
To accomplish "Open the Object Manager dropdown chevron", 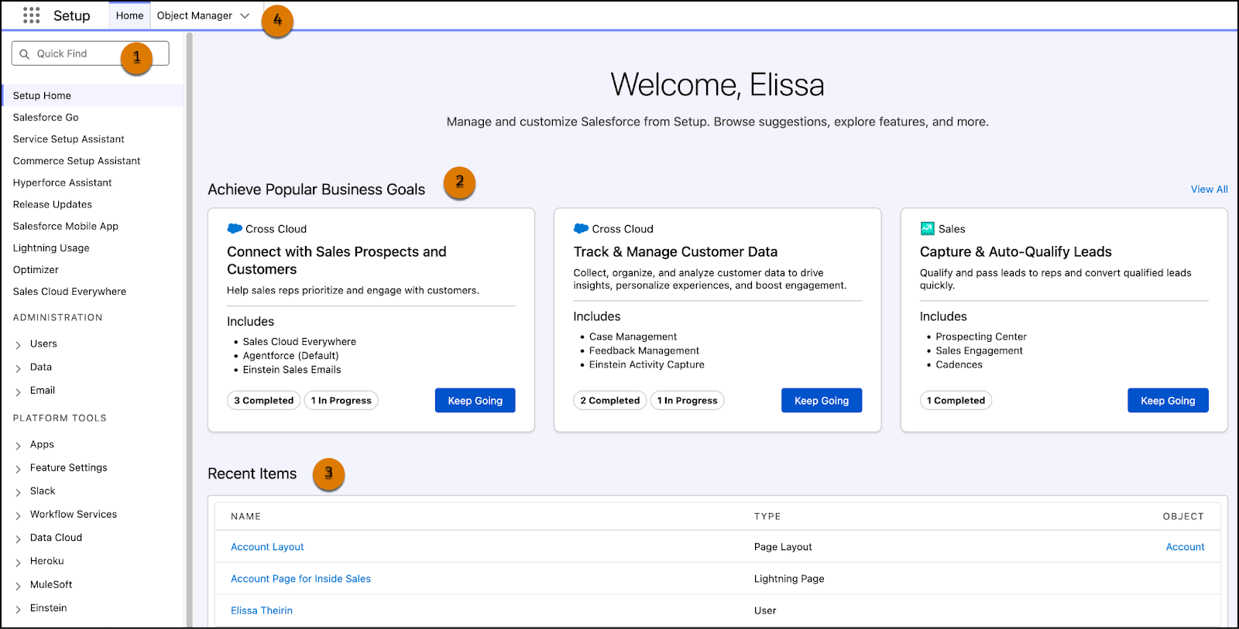I will point(245,16).
